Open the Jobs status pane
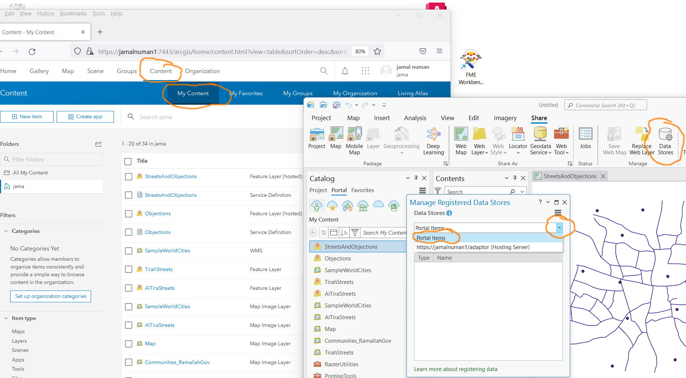686x378 pixels. tap(585, 138)
